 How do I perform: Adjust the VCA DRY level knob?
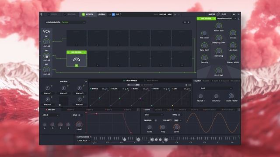[x=46, y=70]
